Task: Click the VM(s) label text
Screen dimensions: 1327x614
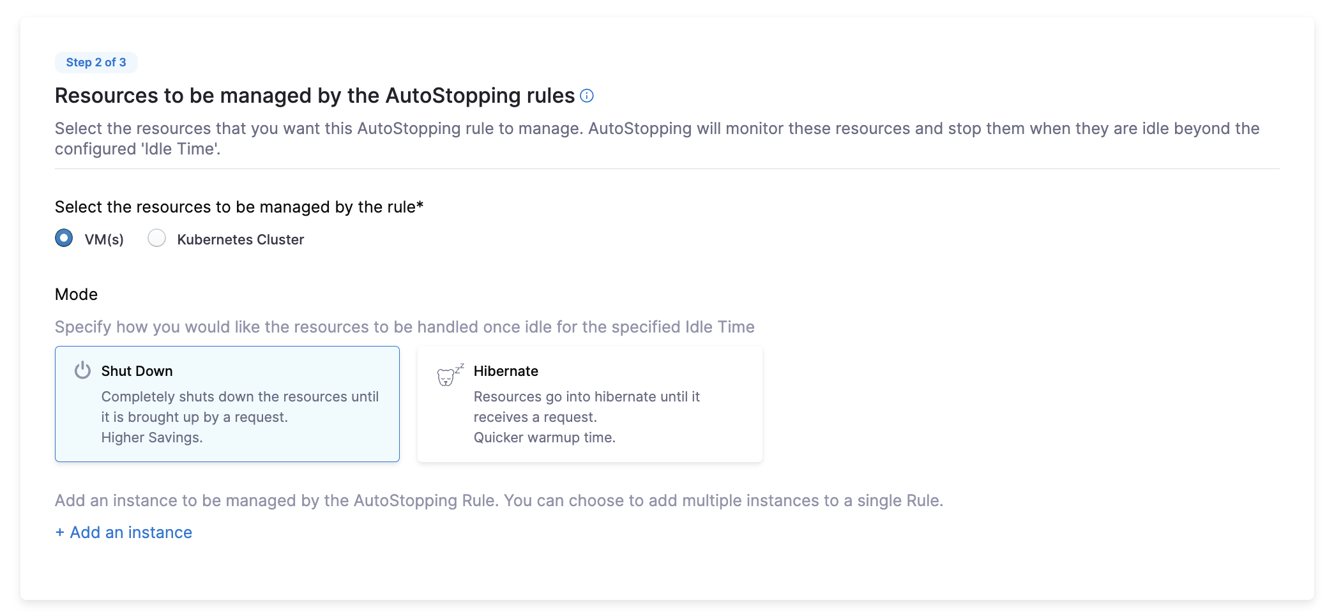Action: point(104,239)
